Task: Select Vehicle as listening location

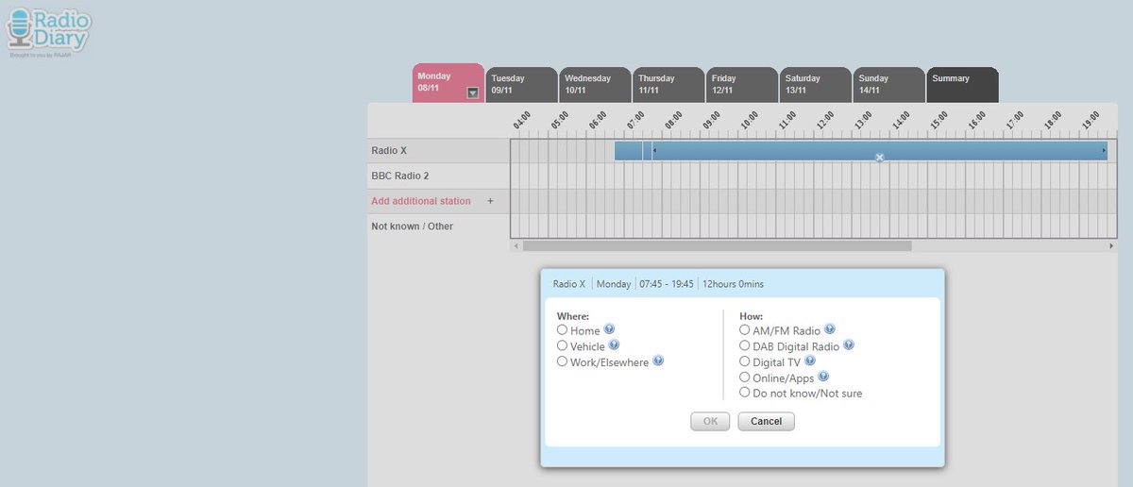Action: [562, 346]
